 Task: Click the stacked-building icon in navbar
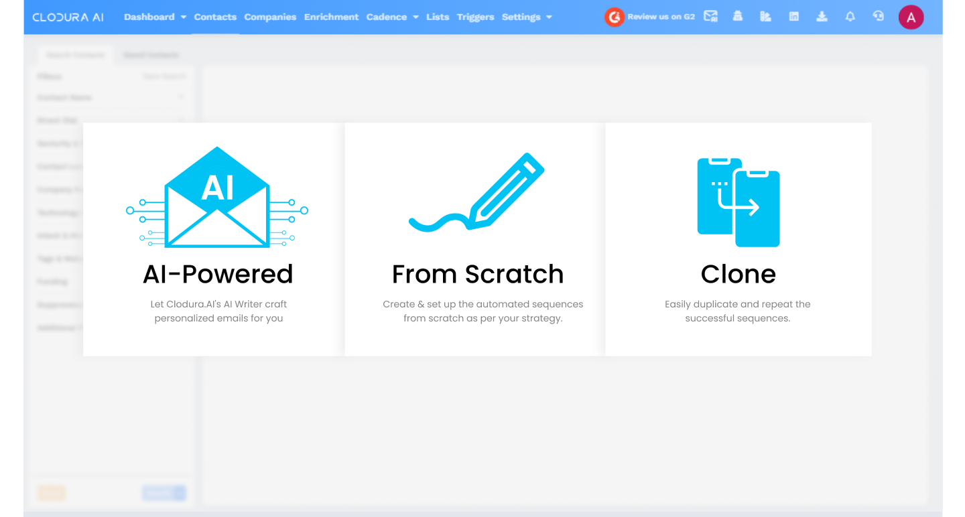coord(738,16)
